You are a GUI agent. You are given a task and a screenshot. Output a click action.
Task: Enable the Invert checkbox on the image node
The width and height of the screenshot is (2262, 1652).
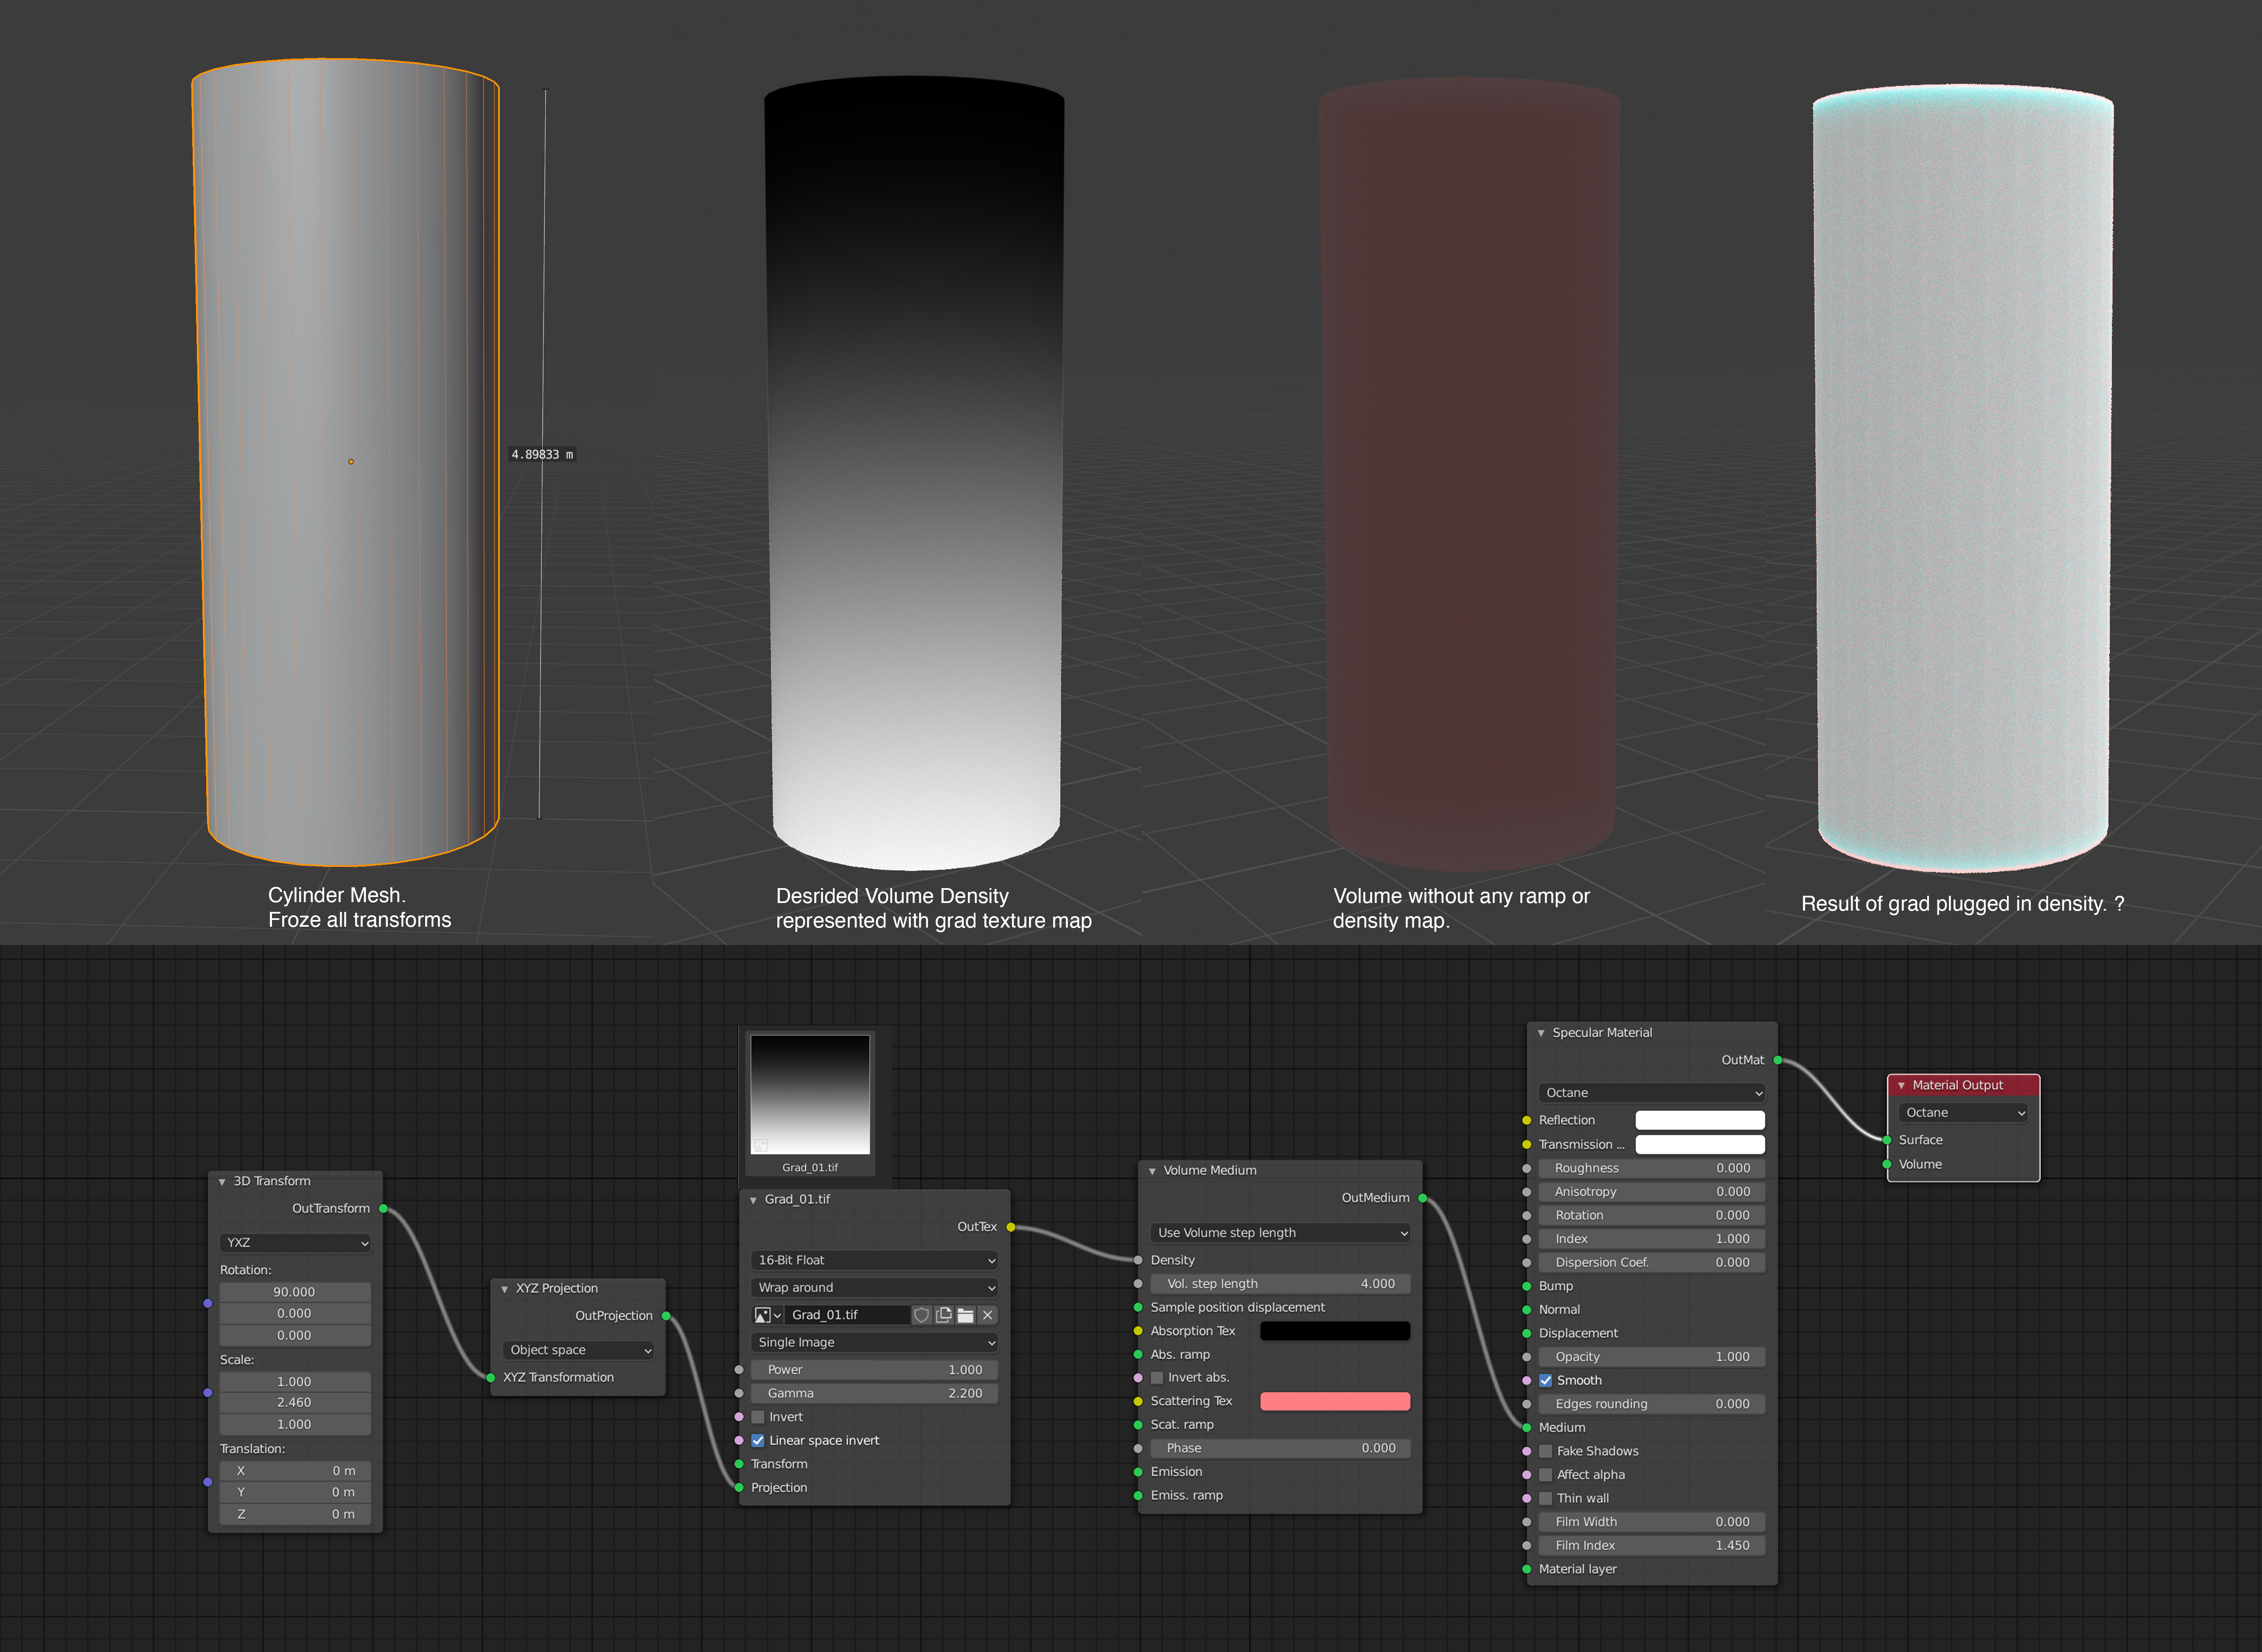point(758,1417)
